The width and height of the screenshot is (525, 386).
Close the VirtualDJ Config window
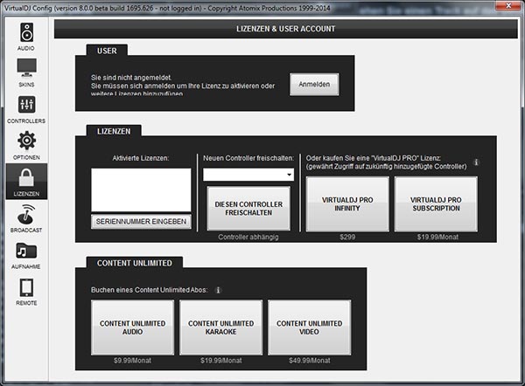(x=507, y=5)
